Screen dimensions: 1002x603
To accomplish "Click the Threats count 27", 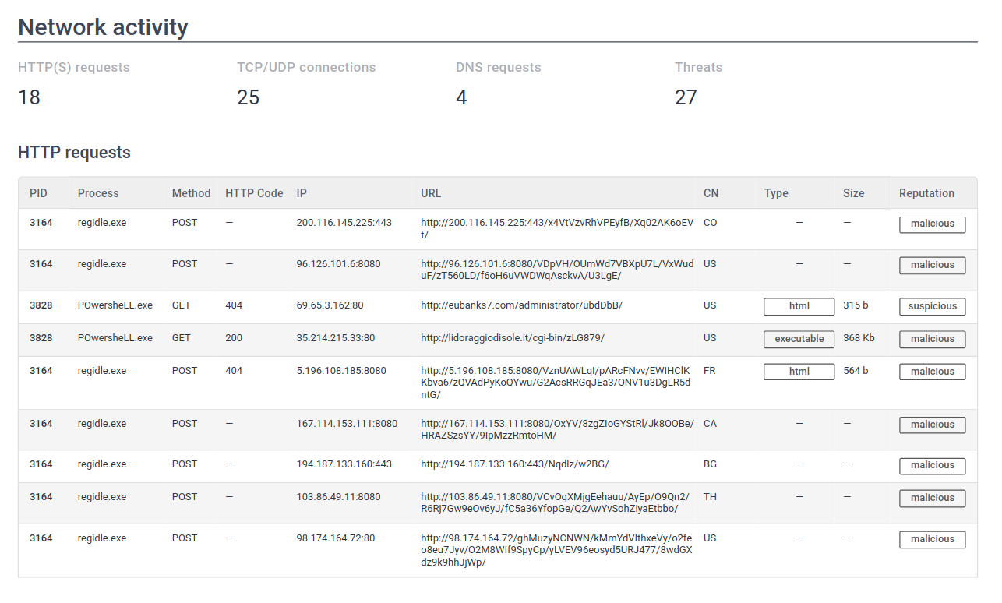I will coord(686,97).
